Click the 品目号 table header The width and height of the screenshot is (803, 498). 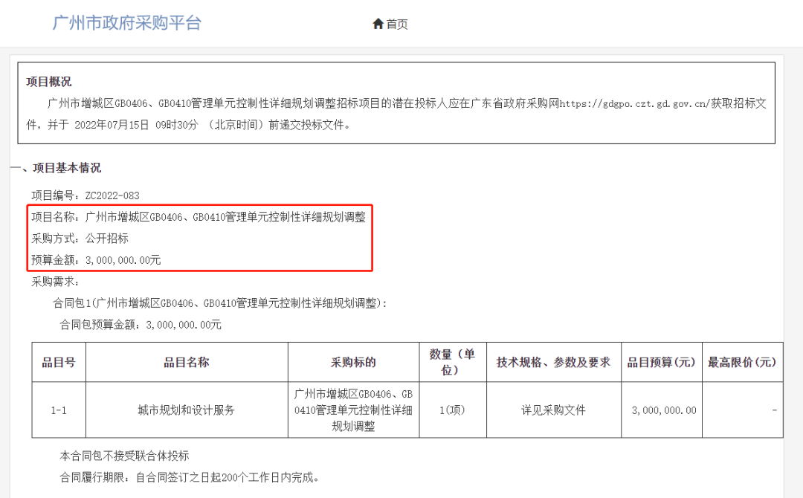[x=59, y=362]
